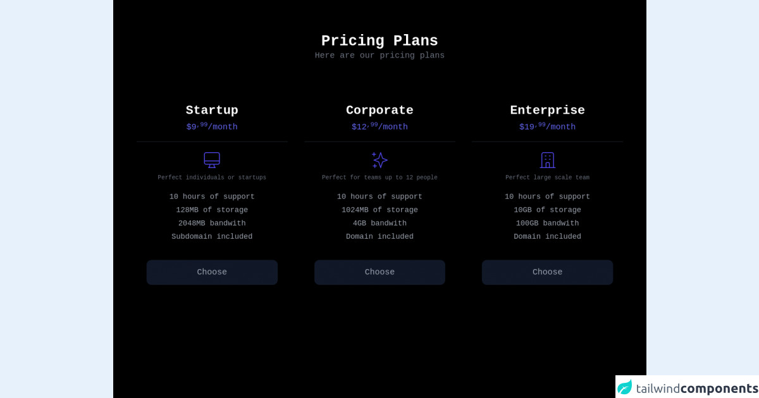The width and height of the screenshot is (759, 398).
Task: Click the Corporate plan sparkles icon
Action: coord(379,160)
